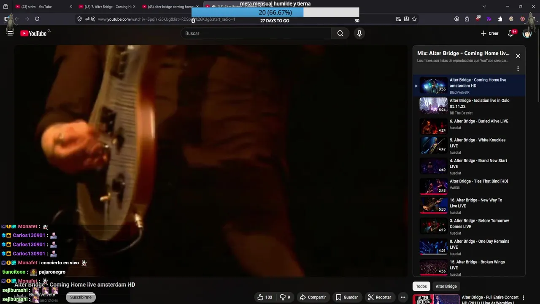
Task: Open One Day Remains LIVE video title
Action: tap(479, 244)
